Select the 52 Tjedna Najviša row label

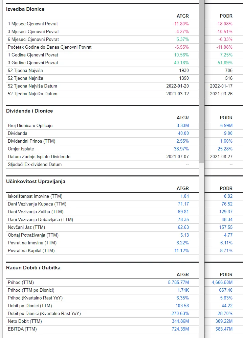tap(25, 71)
